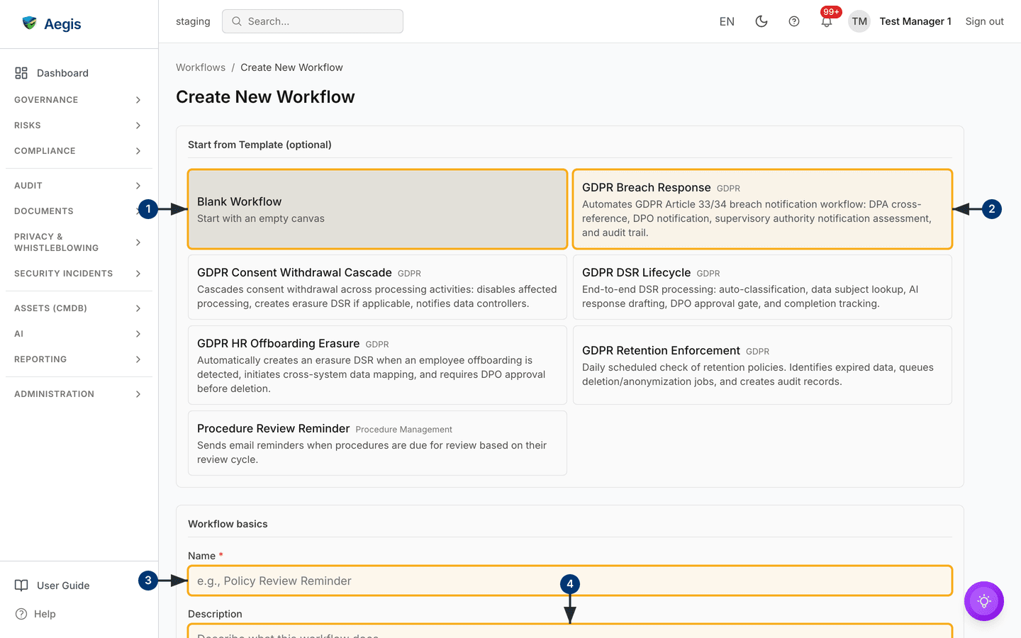The height and width of the screenshot is (638, 1021).
Task: Click the User Guide book icon
Action: tap(21, 586)
